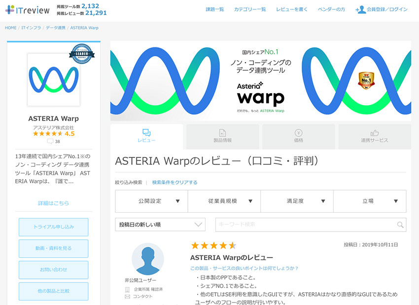Click the envelope icon next to コンタクト
419x305 pixels.
[128, 297]
